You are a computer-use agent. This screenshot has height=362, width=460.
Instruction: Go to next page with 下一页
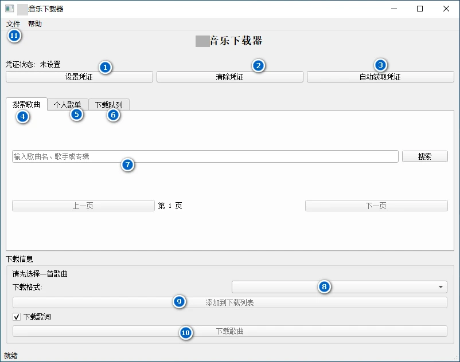pos(376,206)
